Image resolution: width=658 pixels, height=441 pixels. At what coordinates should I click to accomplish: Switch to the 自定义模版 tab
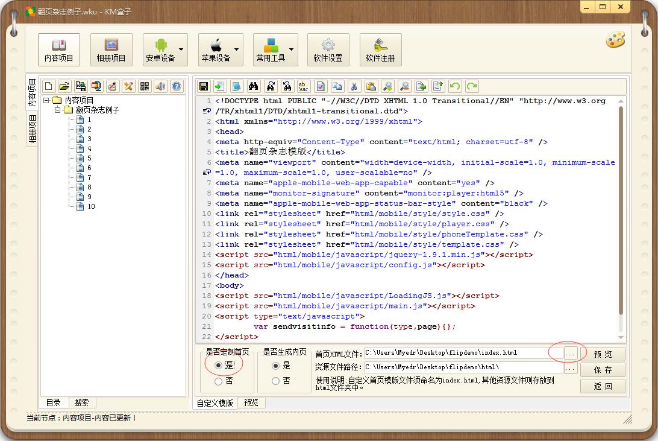point(215,403)
